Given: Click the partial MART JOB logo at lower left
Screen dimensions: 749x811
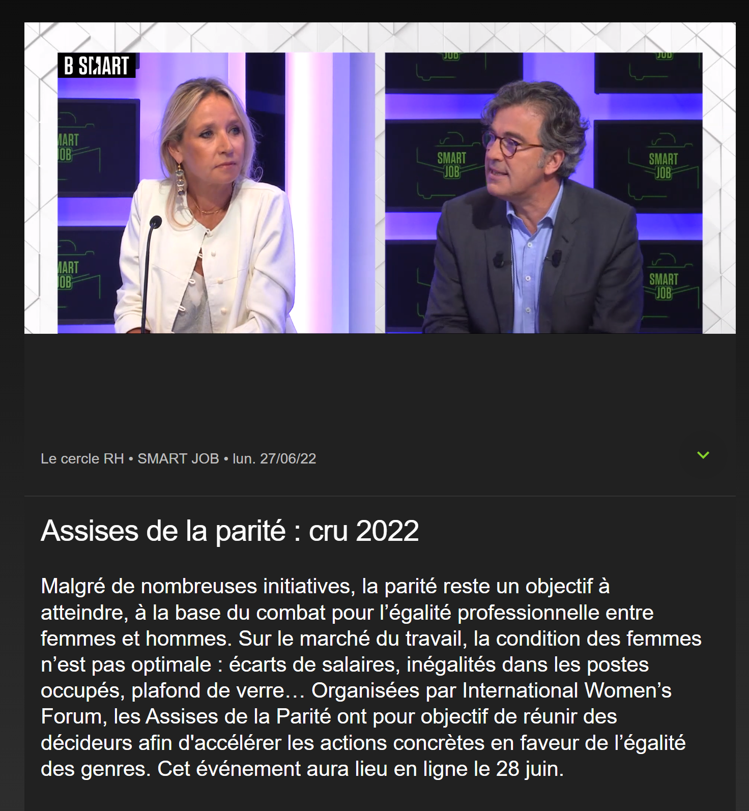Looking at the screenshot, I should tap(68, 275).
